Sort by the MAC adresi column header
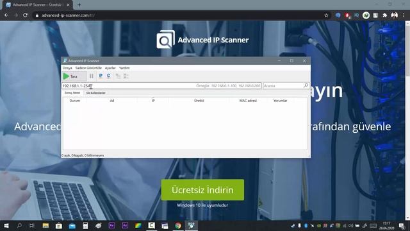This screenshot has height=231, width=410. (x=248, y=101)
